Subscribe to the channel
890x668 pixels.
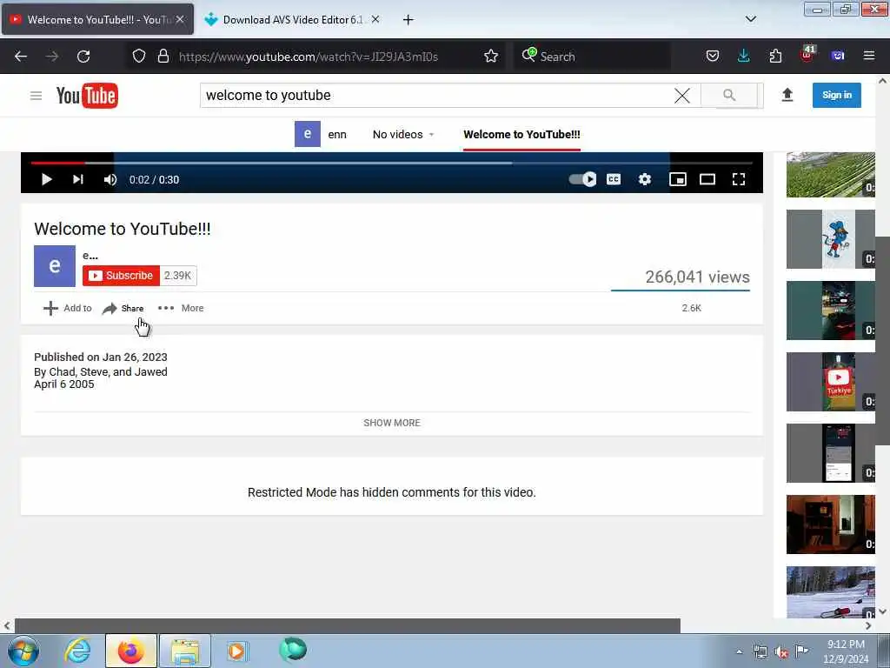tap(121, 276)
